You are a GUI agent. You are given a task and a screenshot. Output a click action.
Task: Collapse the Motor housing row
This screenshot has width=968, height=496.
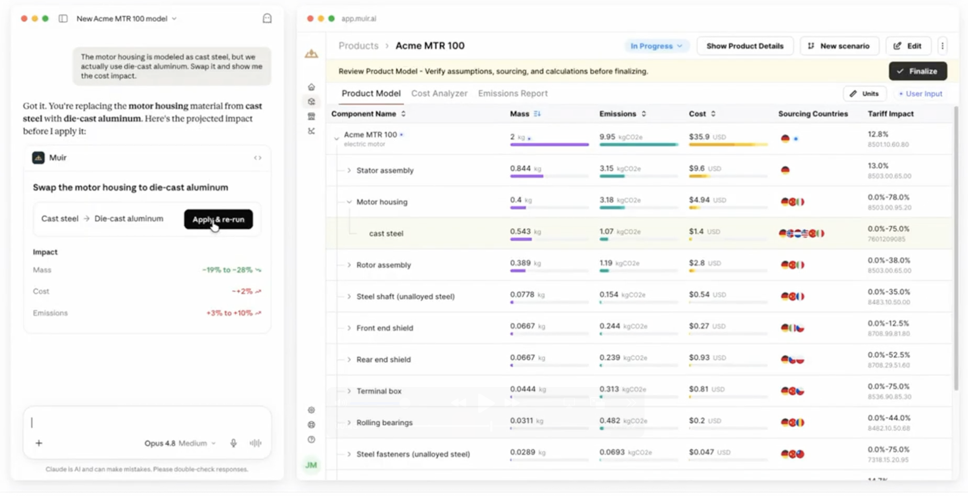(349, 202)
